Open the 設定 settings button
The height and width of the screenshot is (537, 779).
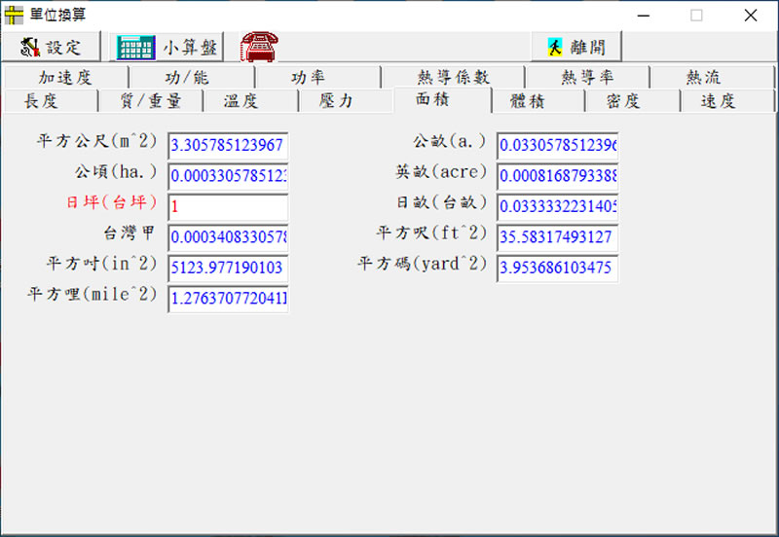click(53, 47)
